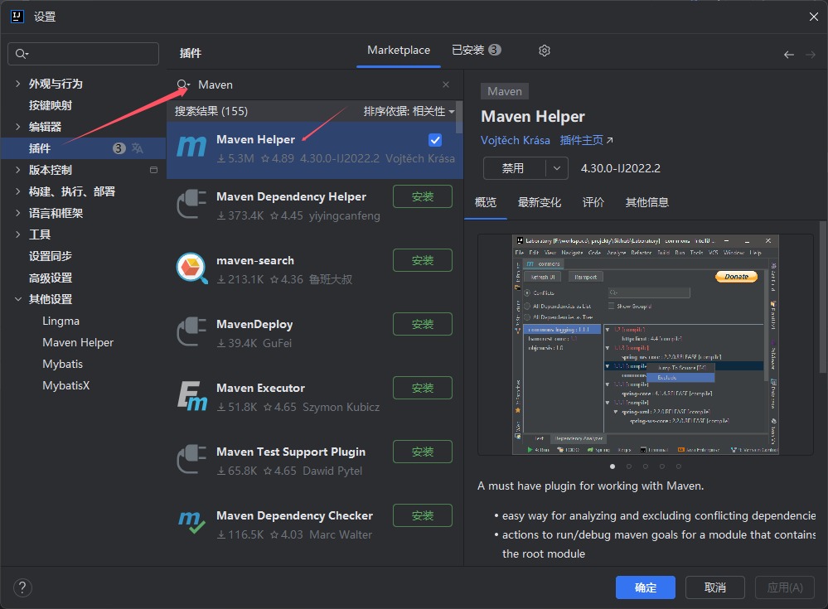828x609 pixels.
Task: Navigate forward with the right arrow
Action: 810,55
